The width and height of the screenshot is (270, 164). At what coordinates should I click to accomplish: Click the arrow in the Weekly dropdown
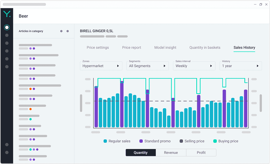[211, 66]
